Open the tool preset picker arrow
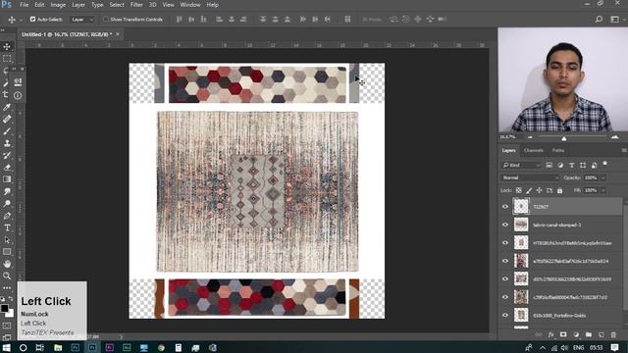This screenshot has height=353, width=628. (x=21, y=20)
